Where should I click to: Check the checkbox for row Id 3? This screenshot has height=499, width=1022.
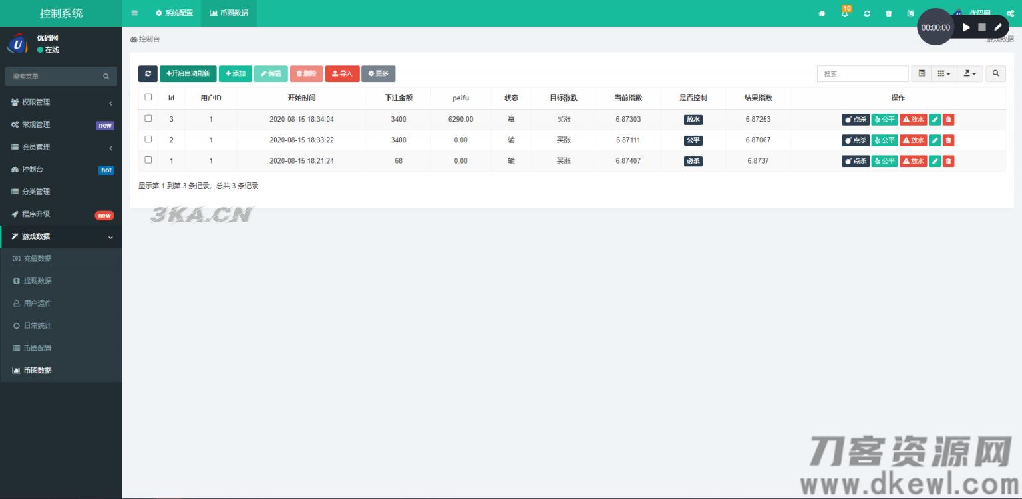148,118
